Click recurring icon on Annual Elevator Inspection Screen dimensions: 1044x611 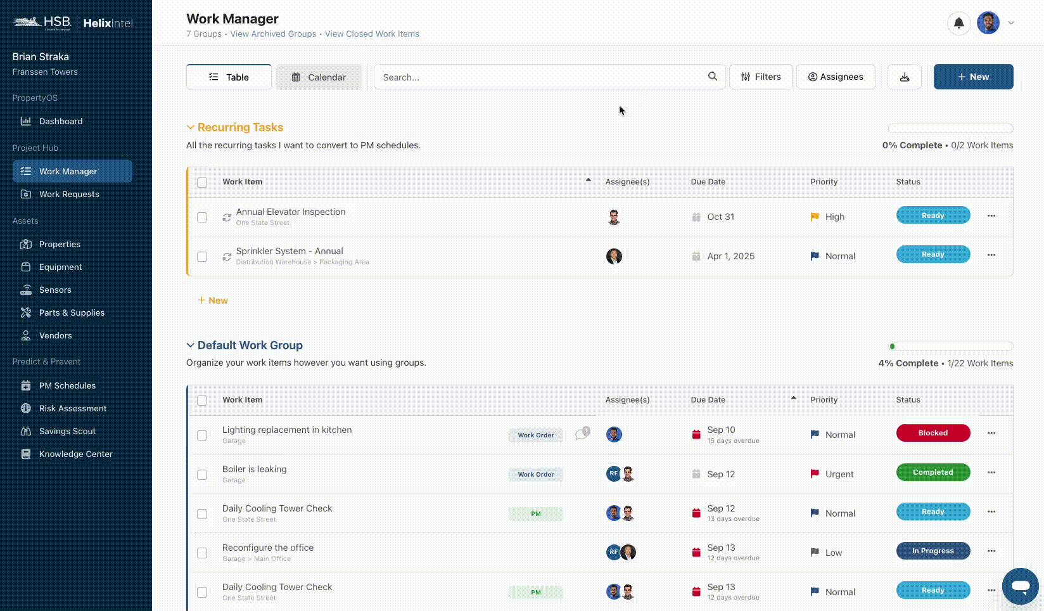coord(227,217)
